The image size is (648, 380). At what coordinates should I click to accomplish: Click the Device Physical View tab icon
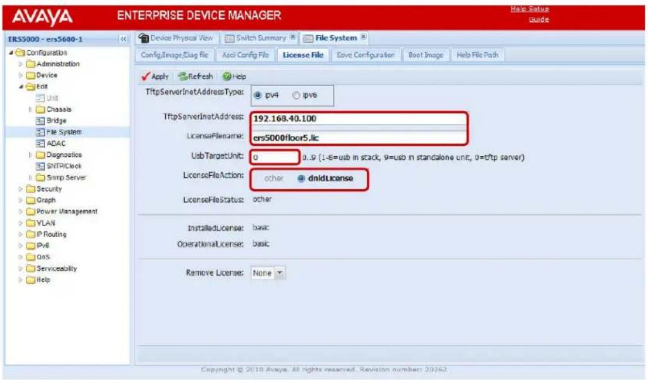click(x=144, y=38)
